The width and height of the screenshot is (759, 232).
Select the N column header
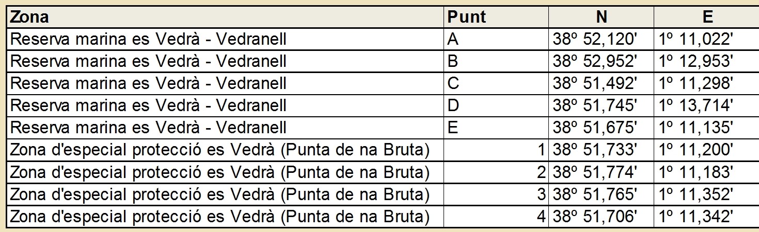coord(601,17)
